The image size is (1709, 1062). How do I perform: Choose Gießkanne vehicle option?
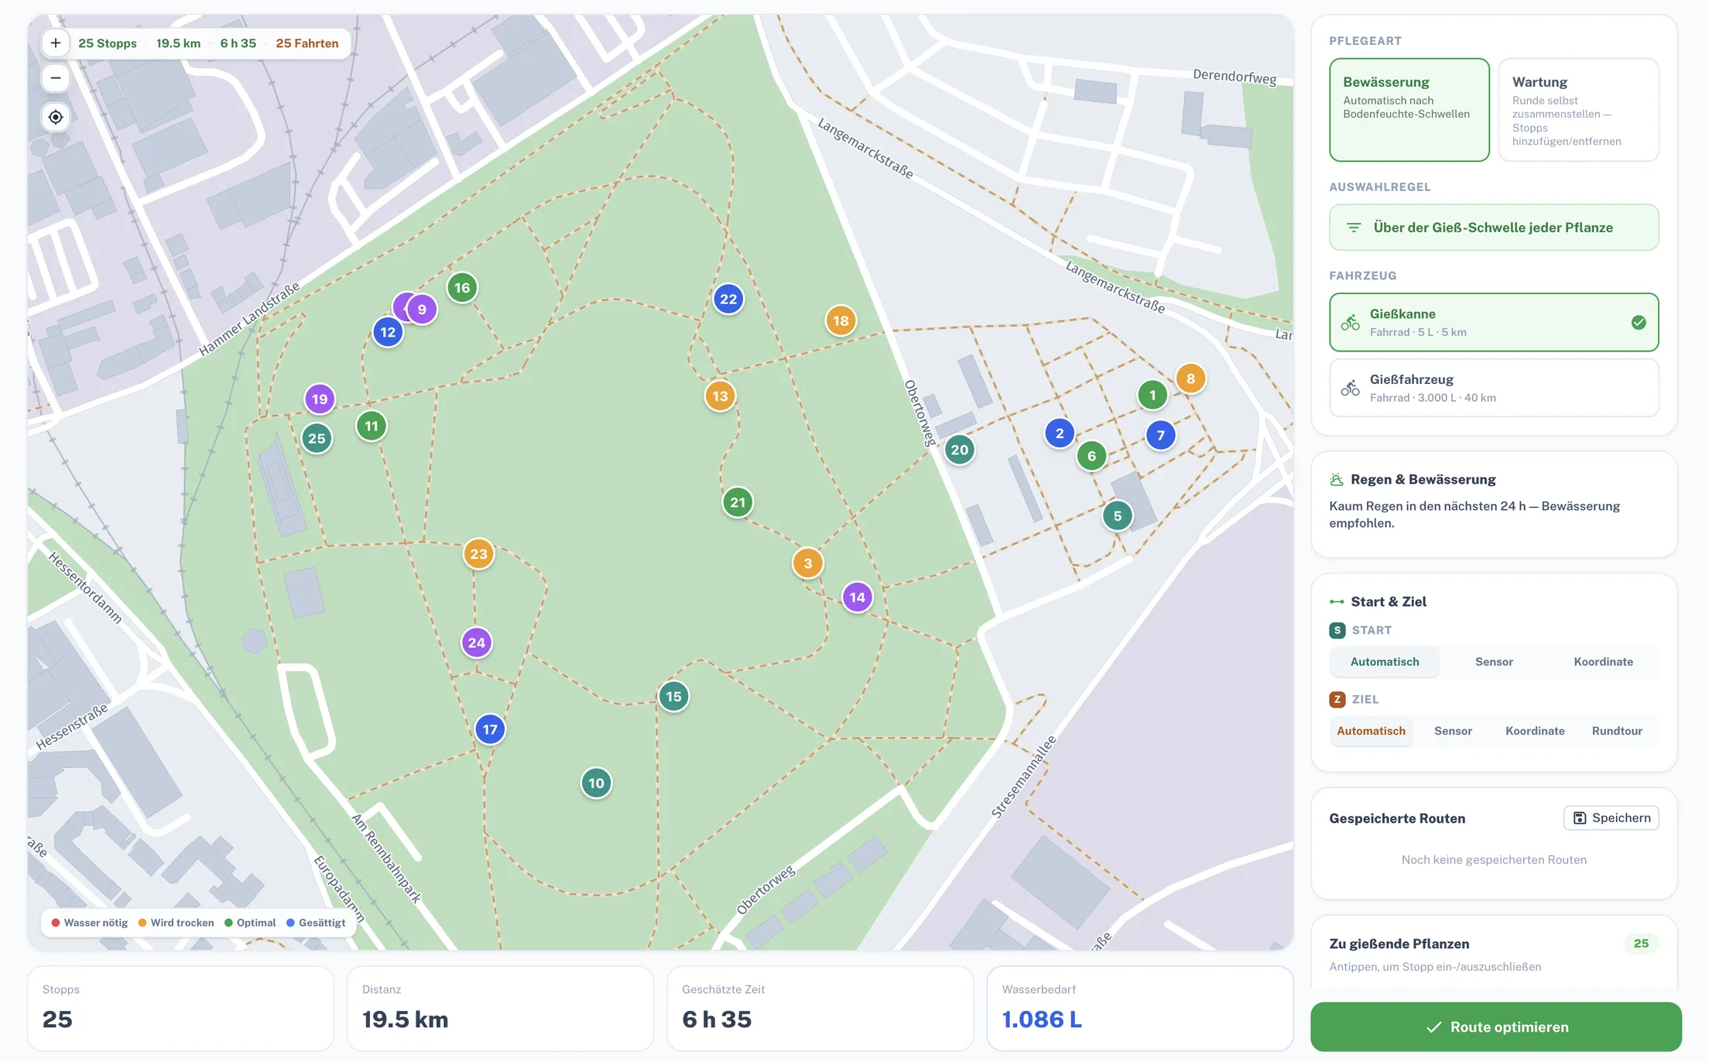1494,323
